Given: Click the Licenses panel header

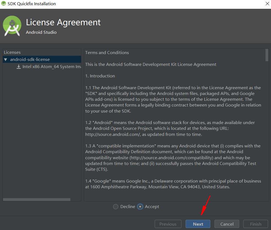Looking at the screenshot, I should coord(12,52).
